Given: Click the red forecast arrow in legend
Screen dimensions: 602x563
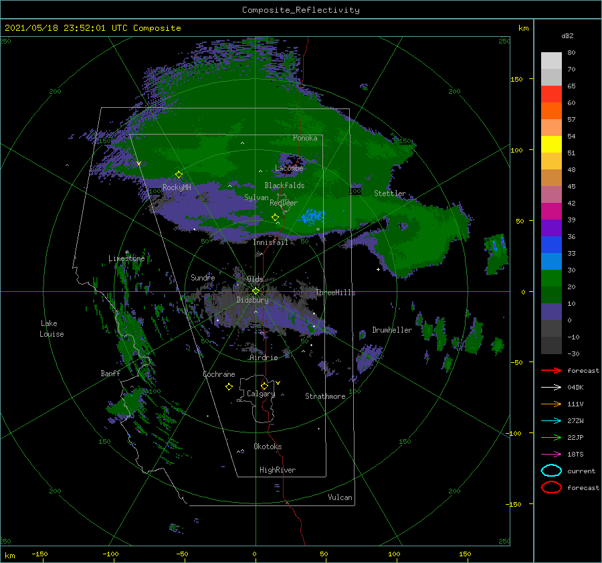Looking at the screenshot, I should (x=551, y=370).
